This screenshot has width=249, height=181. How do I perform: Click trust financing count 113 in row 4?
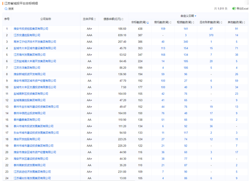[x=163, y=48]
